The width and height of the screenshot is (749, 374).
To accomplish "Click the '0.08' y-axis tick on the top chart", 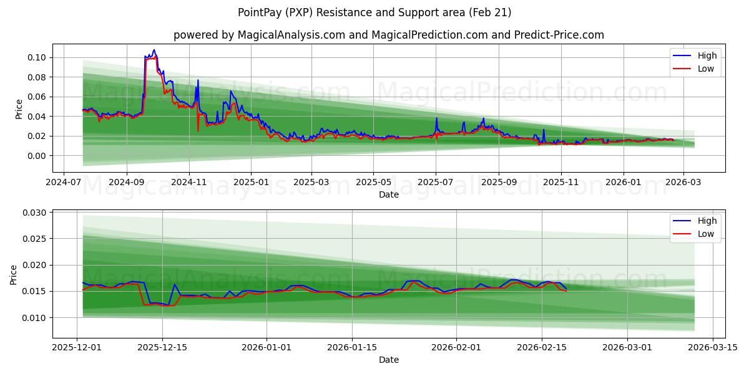I will tap(38, 77).
